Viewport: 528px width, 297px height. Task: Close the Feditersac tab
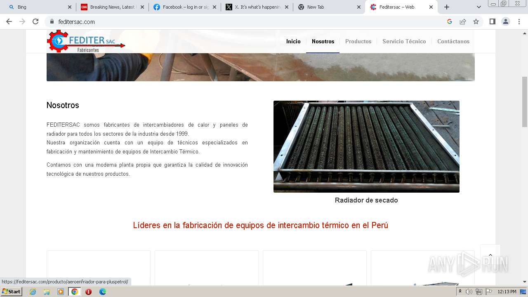tap(431, 7)
